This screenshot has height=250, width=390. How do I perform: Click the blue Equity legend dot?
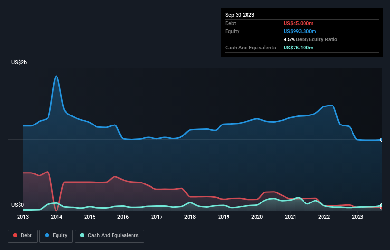click(47, 235)
